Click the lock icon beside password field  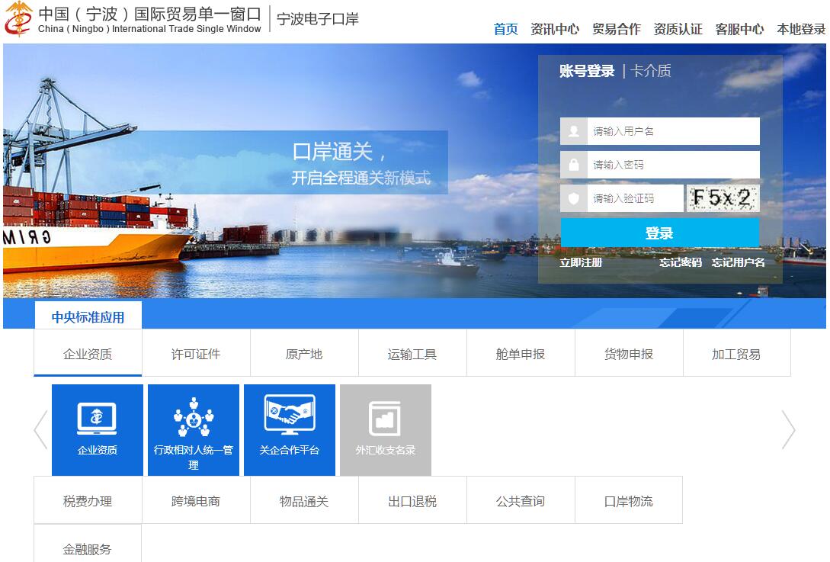(574, 165)
